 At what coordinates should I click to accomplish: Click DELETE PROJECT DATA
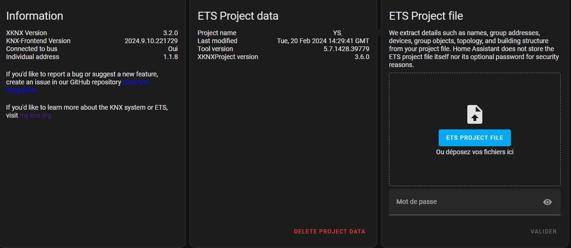(329, 232)
